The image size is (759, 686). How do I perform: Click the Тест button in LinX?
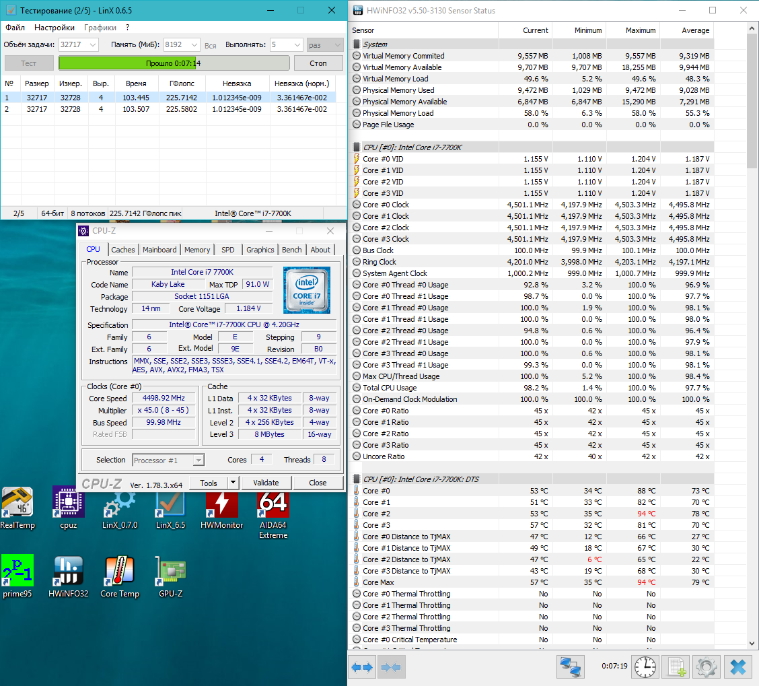point(28,63)
